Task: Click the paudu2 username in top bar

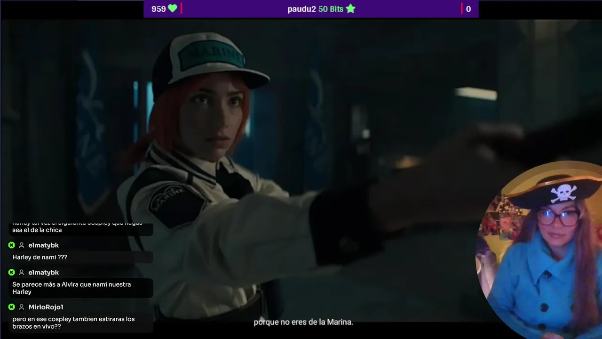Action: coord(301,9)
